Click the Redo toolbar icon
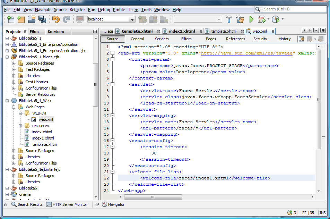Image resolution: width=330 pixels, height=219 pixels. tap(66, 19)
